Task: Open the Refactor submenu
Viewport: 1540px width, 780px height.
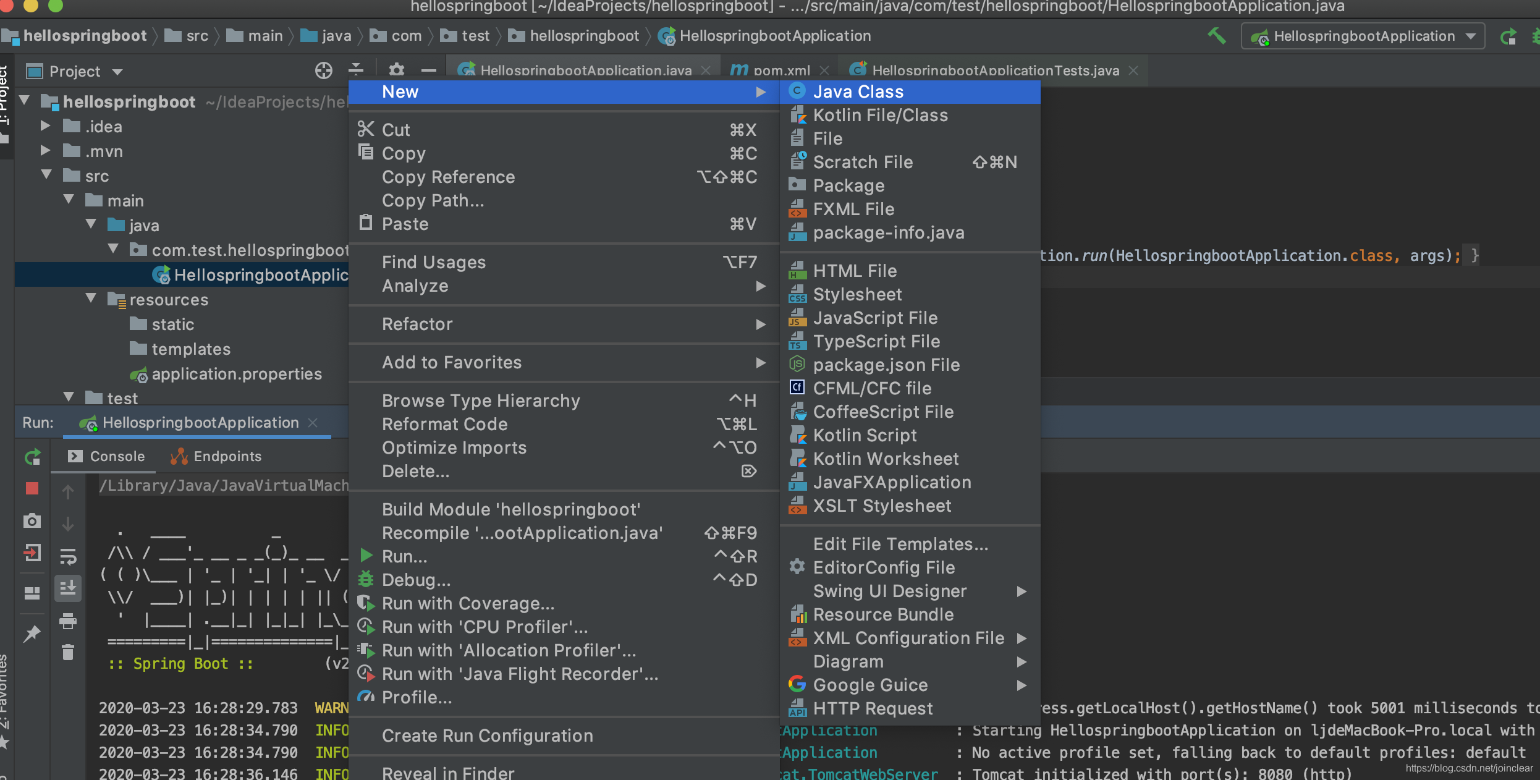Action: pyautogui.click(x=564, y=324)
